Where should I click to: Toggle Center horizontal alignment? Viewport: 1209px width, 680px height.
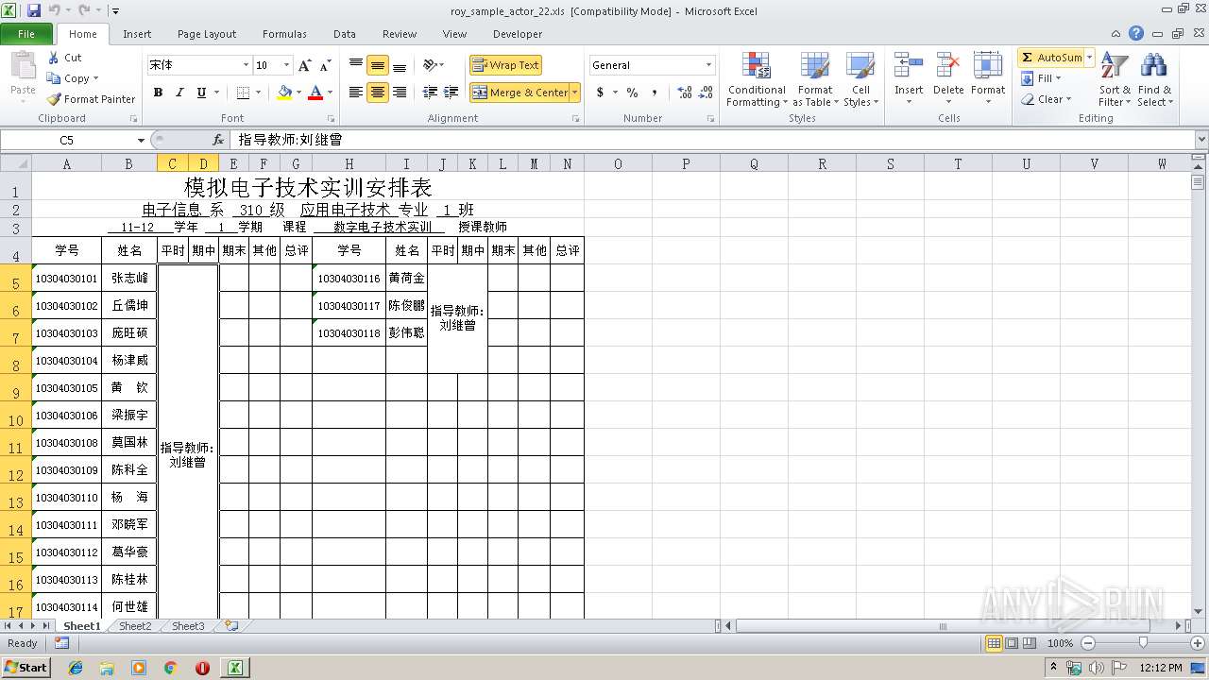coord(378,93)
